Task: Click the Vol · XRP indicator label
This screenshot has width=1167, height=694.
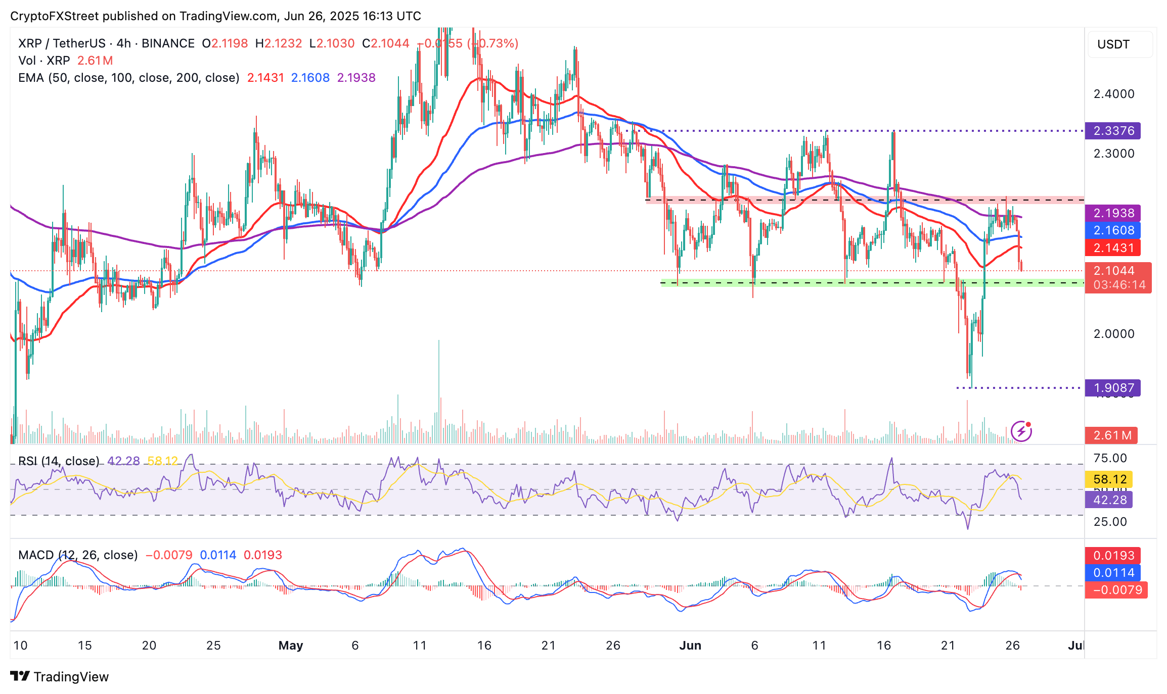Action: click(x=44, y=61)
